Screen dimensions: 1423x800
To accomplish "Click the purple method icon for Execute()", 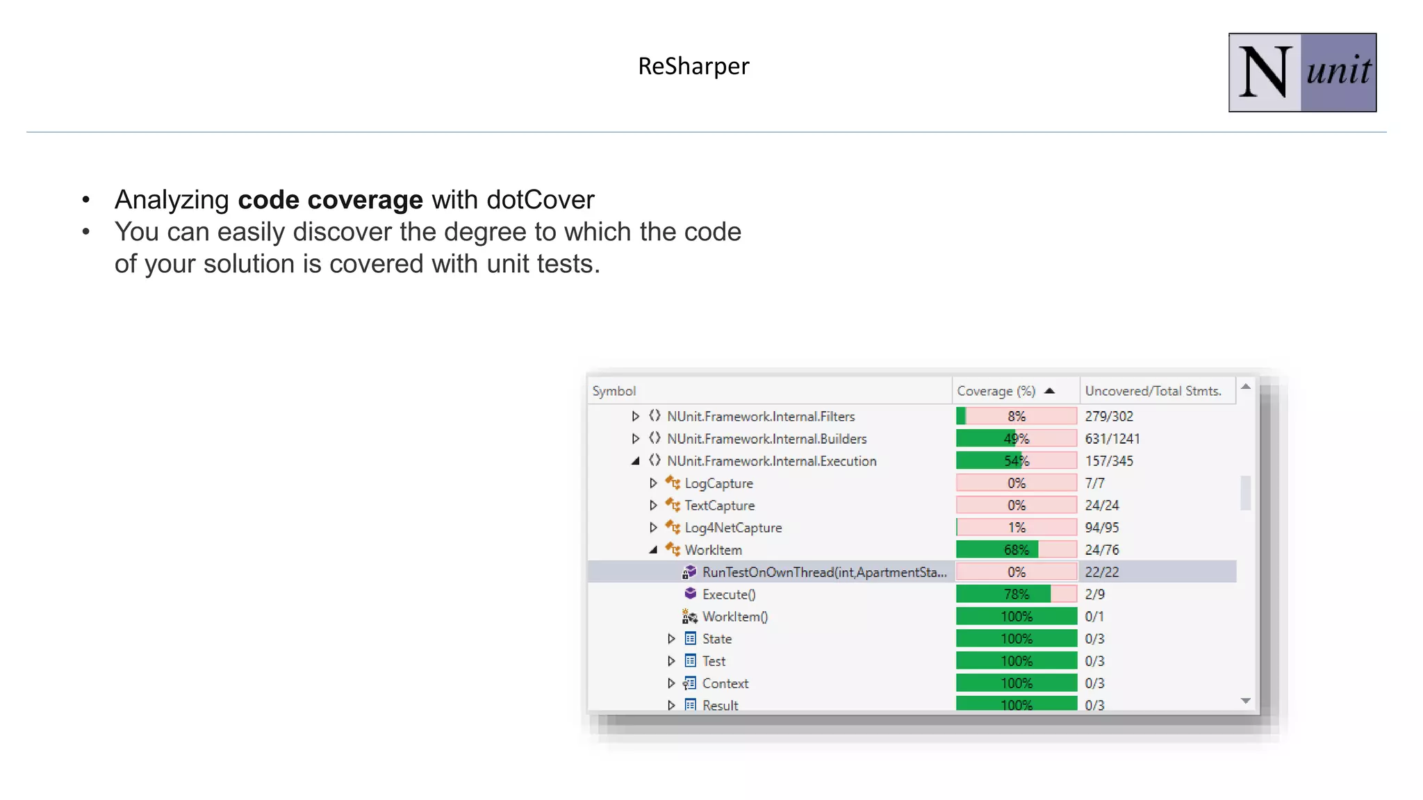I will pos(690,594).
